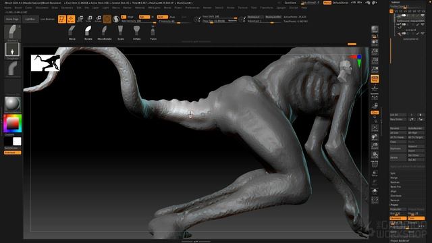
Task: Click QuickSave at the top
Action: 290,3
